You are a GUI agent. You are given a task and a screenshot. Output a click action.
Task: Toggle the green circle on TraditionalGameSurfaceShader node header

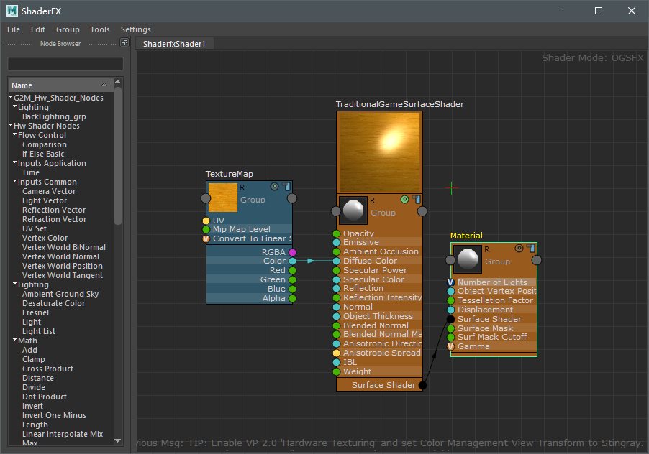[x=405, y=199]
